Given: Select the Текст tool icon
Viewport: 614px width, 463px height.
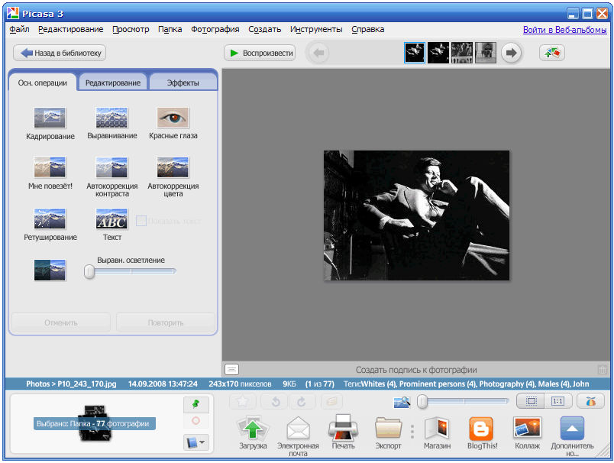Looking at the screenshot, I should click(111, 219).
